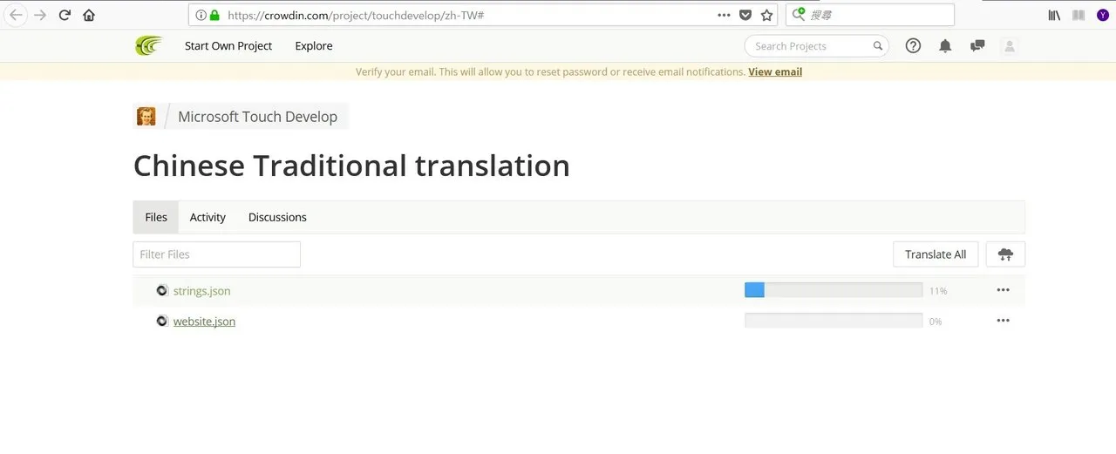Click the download/upload translations cloud button
The image size is (1116, 454).
[1005, 254]
